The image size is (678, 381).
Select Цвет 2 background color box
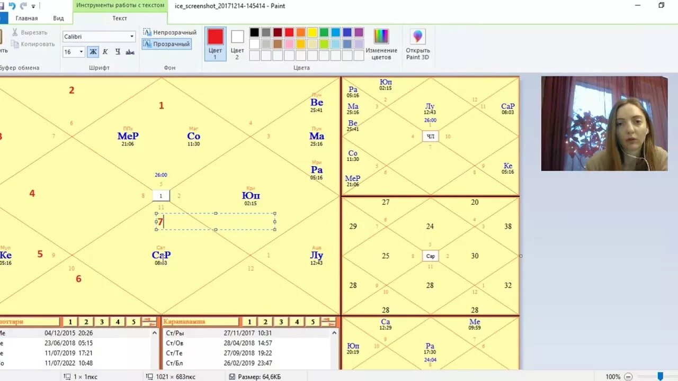pyautogui.click(x=237, y=44)
